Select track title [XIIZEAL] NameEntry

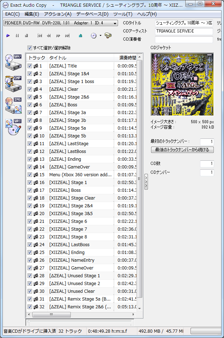point(72,260)
